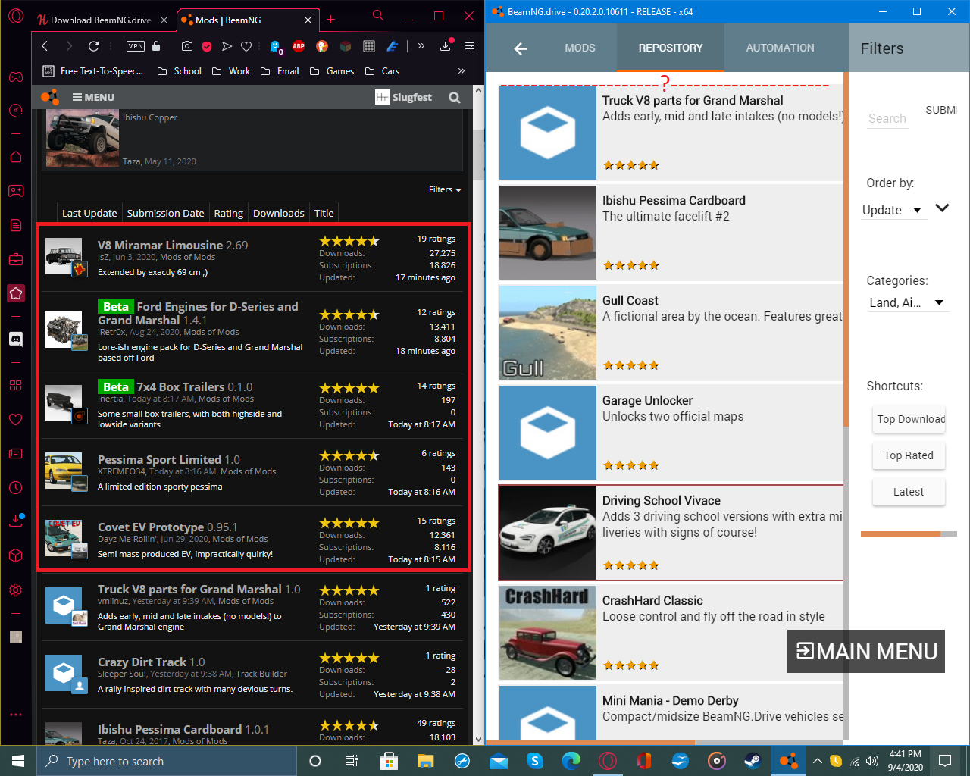Sort mods by Submission Date tab
This screenshot has height=776, width=970.
pos(165,213)
